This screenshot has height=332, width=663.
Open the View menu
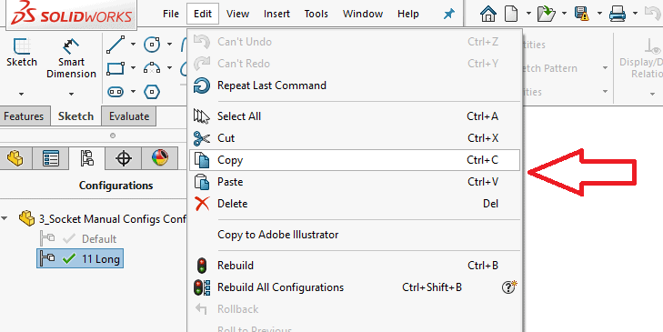(x=237, y=14)
